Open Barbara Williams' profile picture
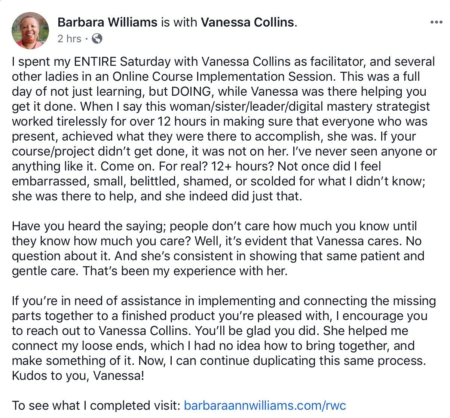This screenshot has height=418, width=450. (30, 31)
